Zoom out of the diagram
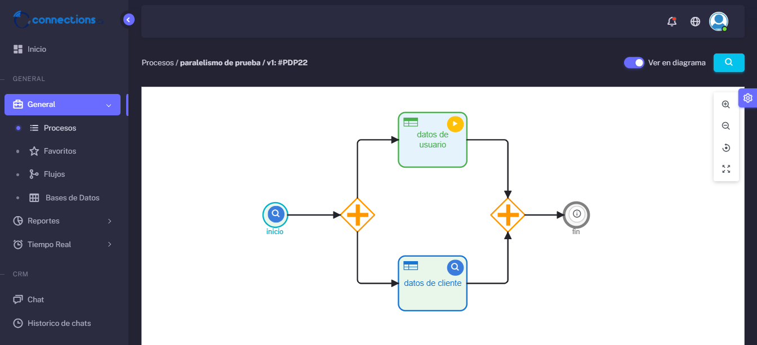 tap(726, 126)
